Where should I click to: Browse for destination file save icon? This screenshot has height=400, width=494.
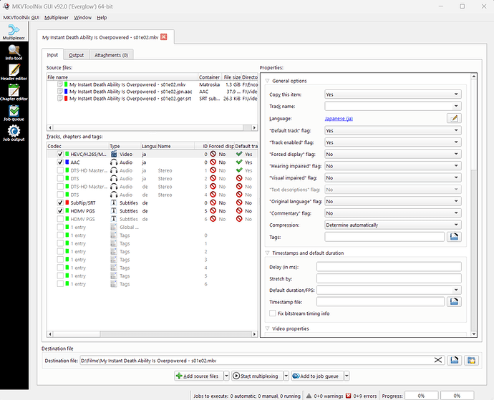455,361
